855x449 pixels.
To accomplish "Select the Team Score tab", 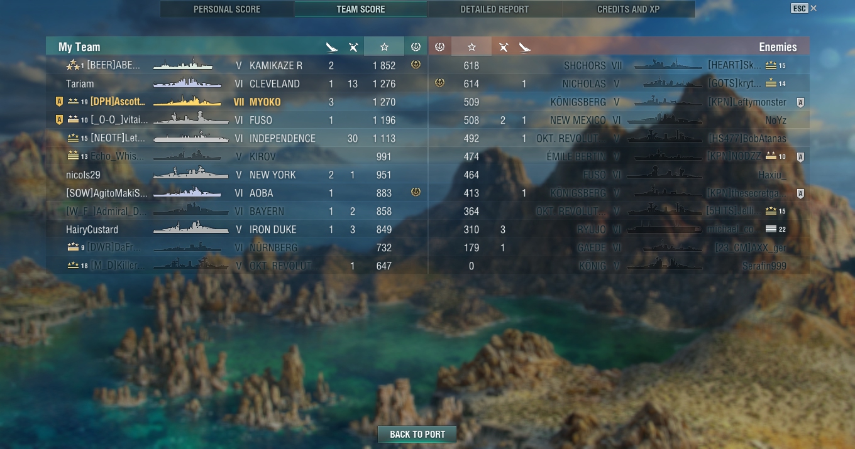I will tap(361, 9).
